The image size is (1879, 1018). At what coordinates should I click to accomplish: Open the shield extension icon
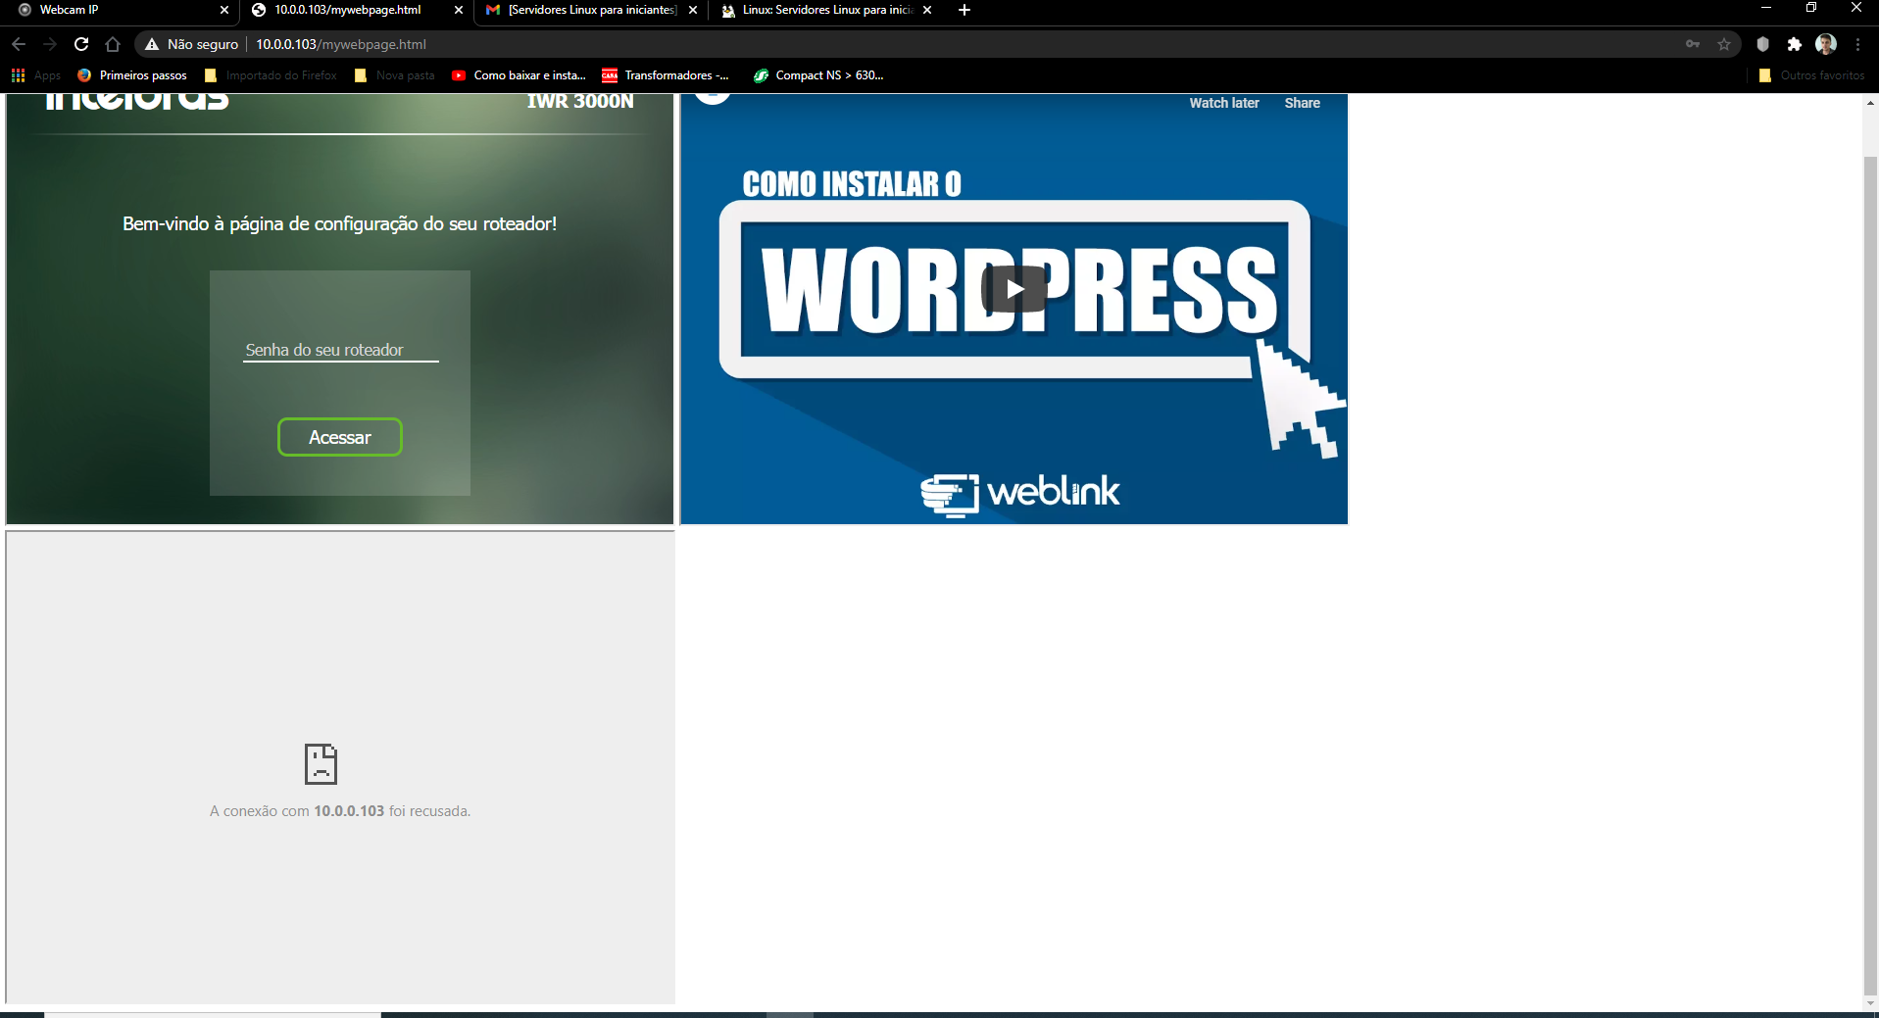[x=1763, y=44]
